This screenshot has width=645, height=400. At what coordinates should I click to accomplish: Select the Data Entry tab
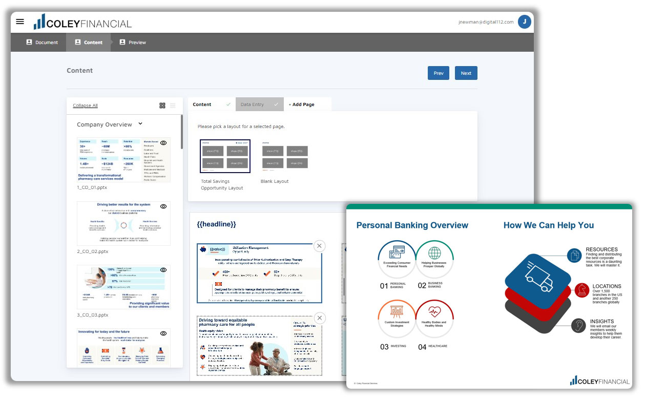pos(259,104)
